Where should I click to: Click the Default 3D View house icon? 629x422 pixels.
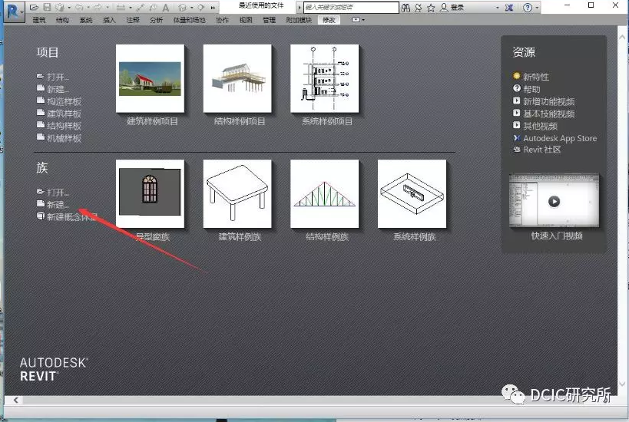point(183,7)
